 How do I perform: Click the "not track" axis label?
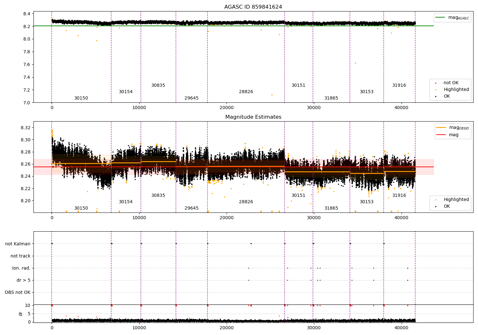click(20, 256)
